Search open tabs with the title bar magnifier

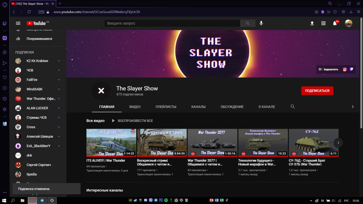[330, 4]
